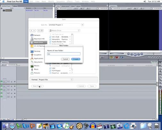Click the Save As name field

64,25
